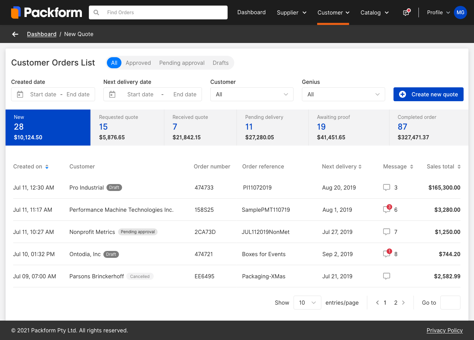Open messages for order EE6495
Viewport: 474px width, 340px height.
point(387,276)
